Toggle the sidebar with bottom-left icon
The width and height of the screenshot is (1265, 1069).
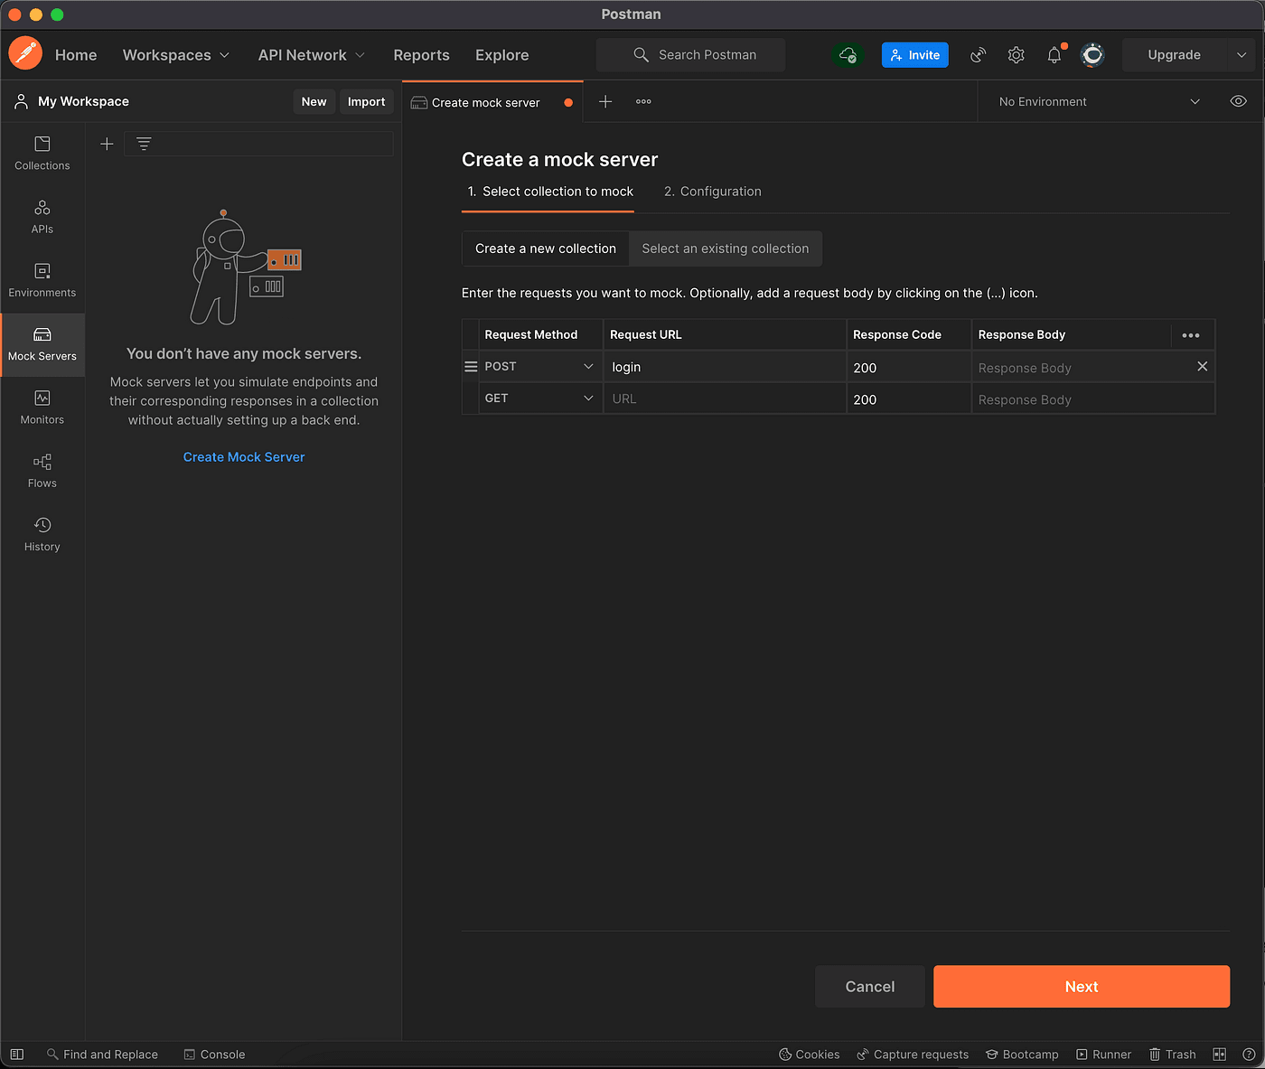(x=17, y=1055)
